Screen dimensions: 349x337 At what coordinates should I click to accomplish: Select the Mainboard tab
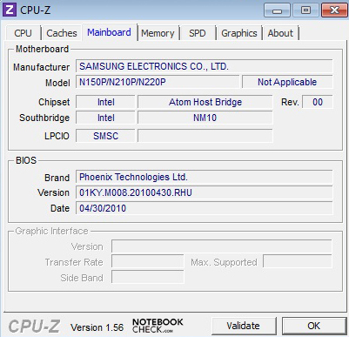tap(109, 32)
